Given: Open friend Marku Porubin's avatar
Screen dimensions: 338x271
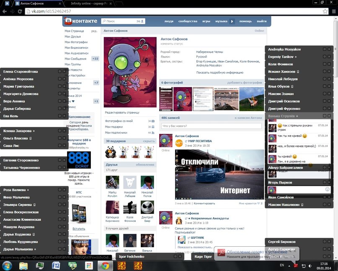Looking at the screenshot, I should (112, 182).
